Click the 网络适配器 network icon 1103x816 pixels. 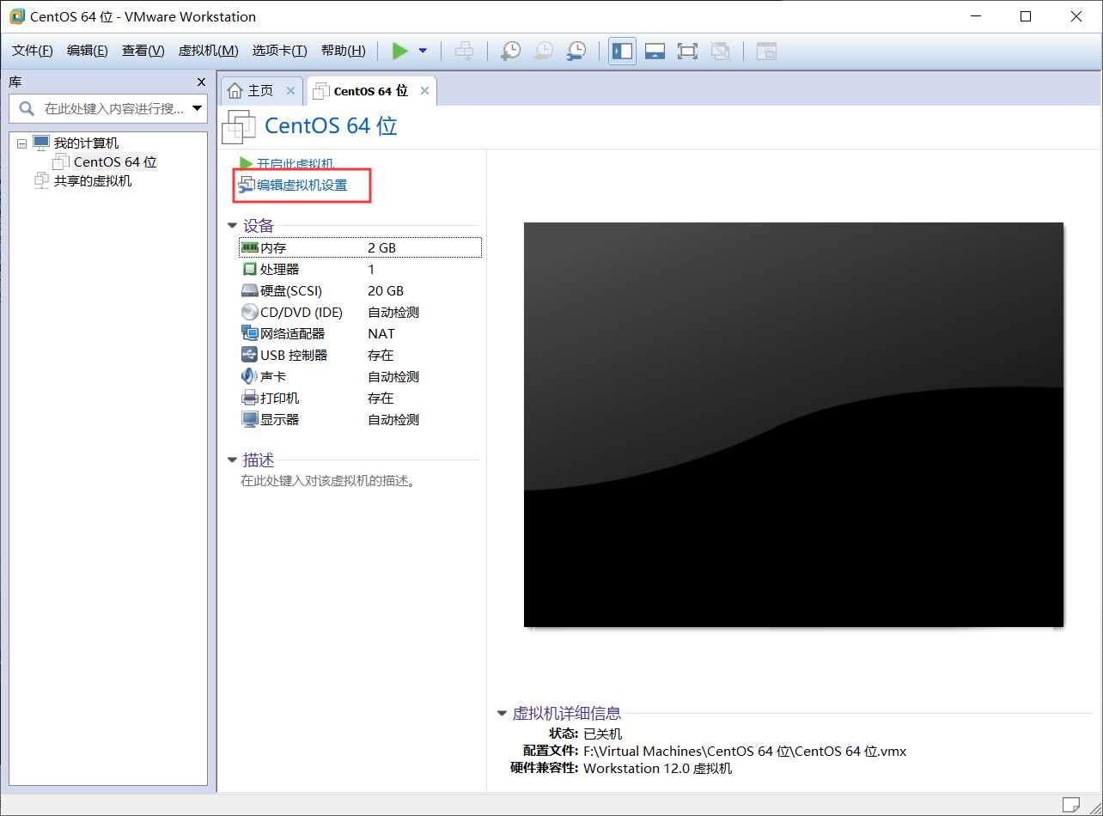pos(249,333)
